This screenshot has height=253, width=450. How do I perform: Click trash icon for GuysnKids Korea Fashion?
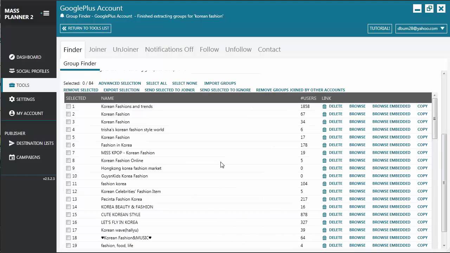coord(324,176)
